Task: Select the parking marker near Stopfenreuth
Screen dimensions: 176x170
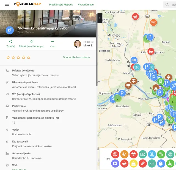Action: tap(112, 99)
